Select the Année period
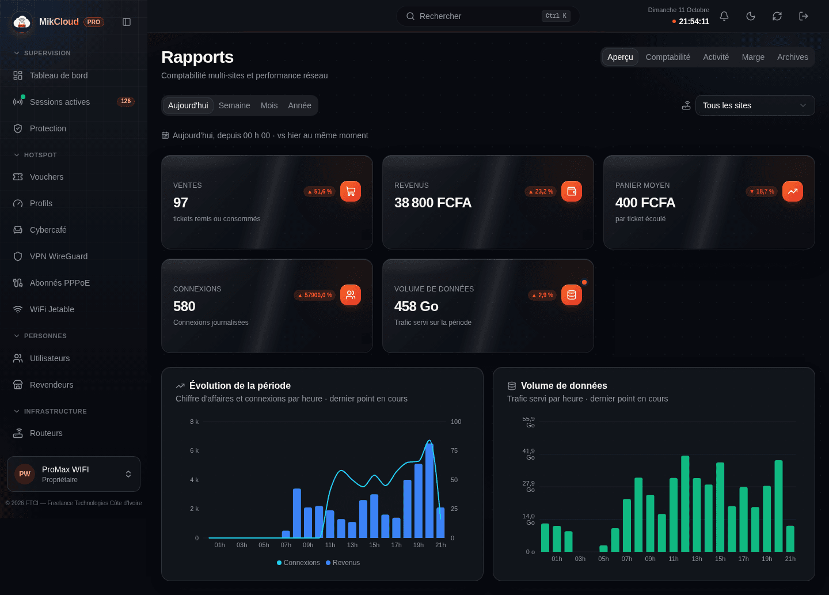The height and width of the screenshot is (595, 829). pyautogui.click(x=299, y=105)
